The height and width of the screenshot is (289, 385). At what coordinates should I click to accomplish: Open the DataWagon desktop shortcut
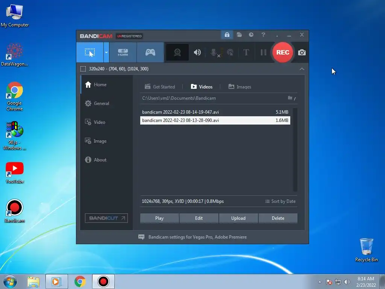click(15, 55)
